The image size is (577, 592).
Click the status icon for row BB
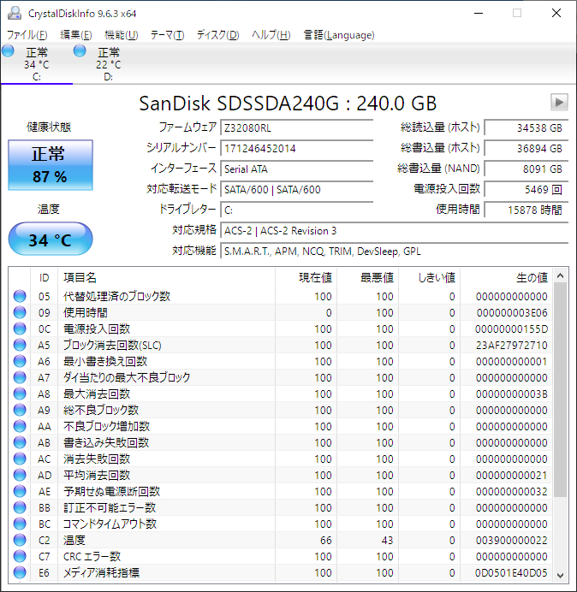tap(20, 507)
